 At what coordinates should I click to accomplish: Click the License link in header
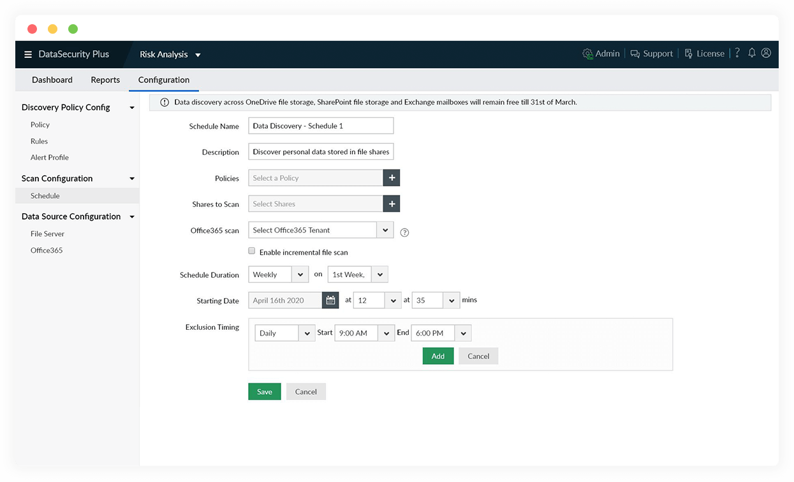click(710, 54)
